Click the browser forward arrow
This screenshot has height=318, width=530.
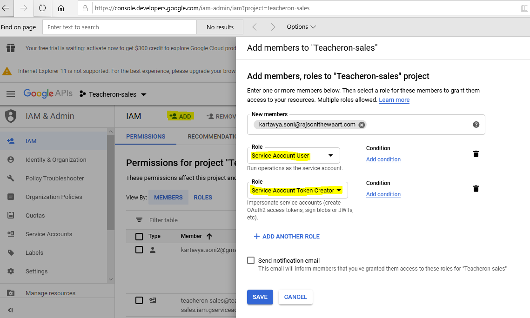coord(24,8)
